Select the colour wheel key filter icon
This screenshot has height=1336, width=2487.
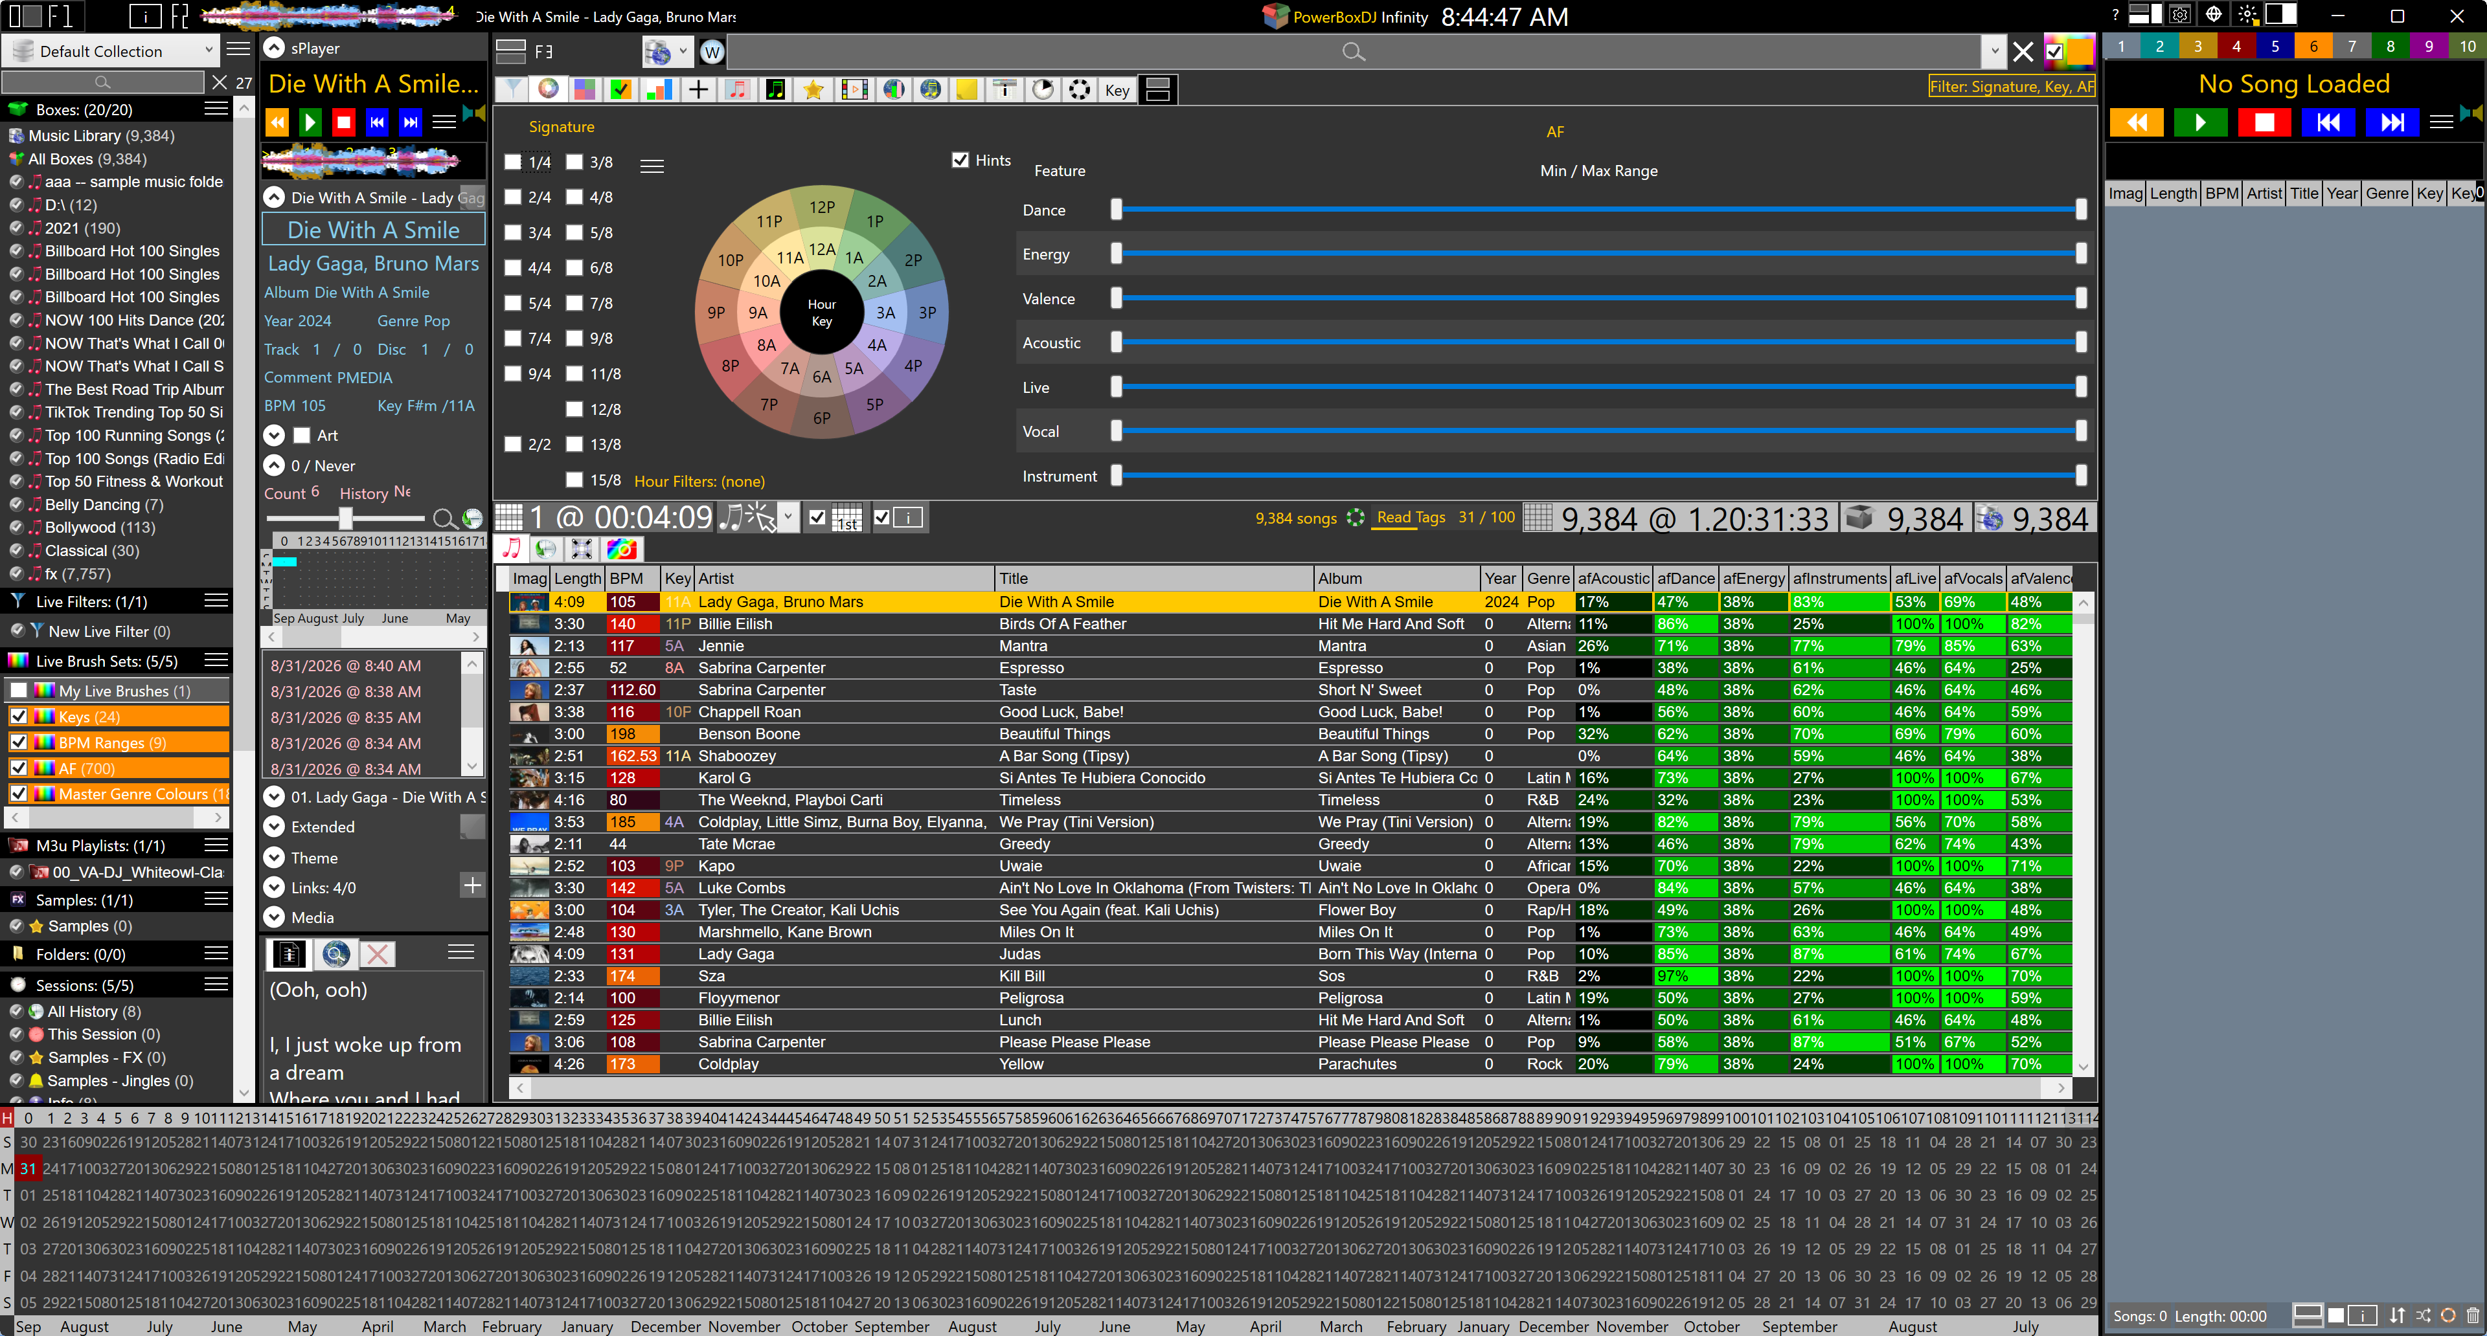[549, 90]
